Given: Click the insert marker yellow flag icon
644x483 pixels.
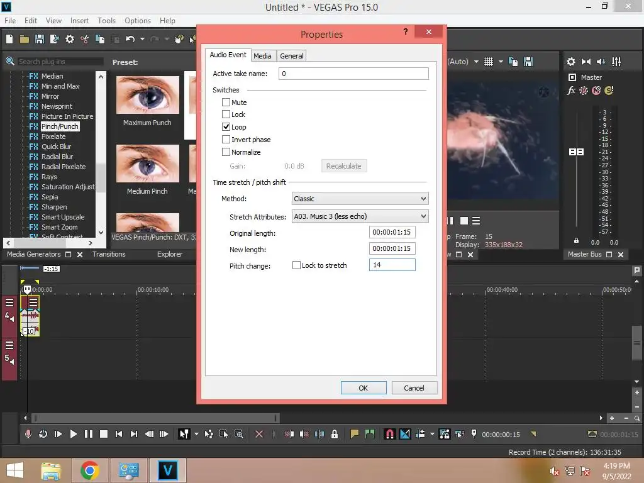Looking at the screenshot, I should tap(355, 434).
